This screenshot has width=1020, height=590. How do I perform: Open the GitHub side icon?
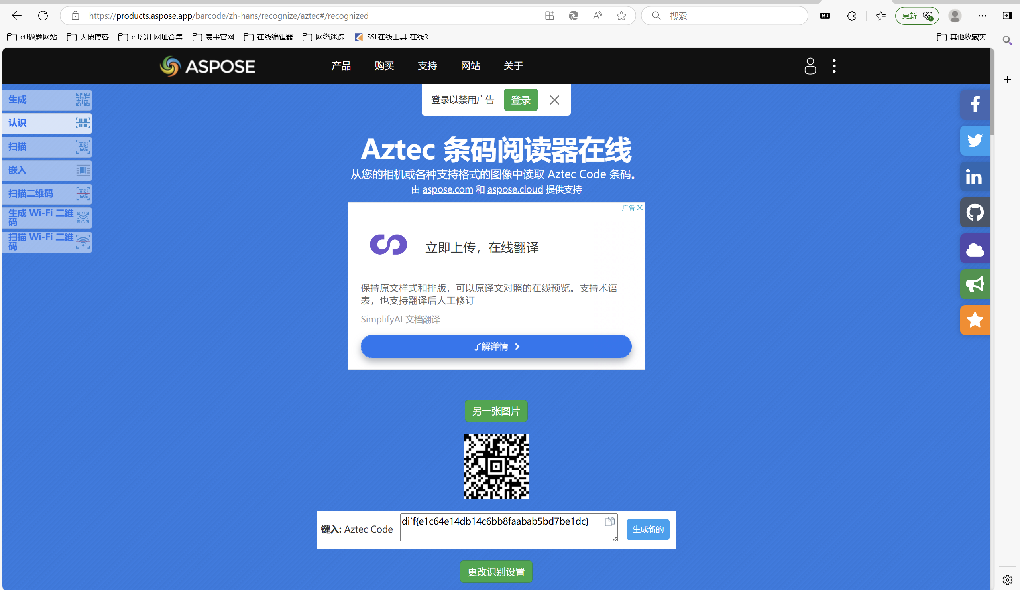click(x=975, y=213)
